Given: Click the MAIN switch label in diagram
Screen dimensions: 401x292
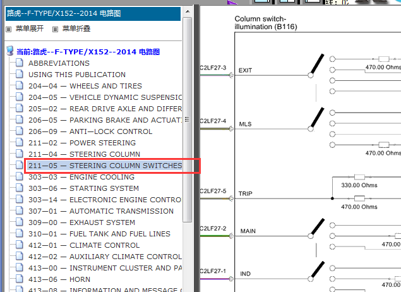Looking at the screenshot, I should [248, 231].
